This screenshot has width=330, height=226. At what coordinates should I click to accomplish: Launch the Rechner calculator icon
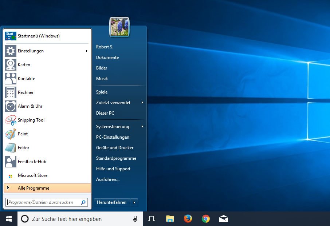coord(11,92)
